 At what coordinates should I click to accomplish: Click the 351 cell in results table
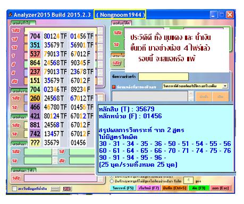click(35, 45)
